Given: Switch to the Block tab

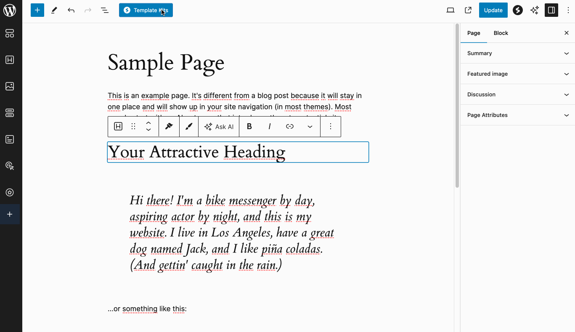Looking at the screenshot, I should click(501, 33).
